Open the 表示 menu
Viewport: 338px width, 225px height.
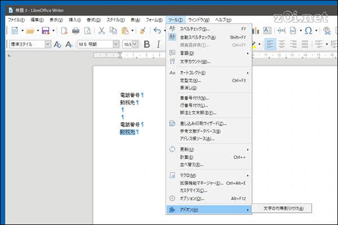(56, 20)
